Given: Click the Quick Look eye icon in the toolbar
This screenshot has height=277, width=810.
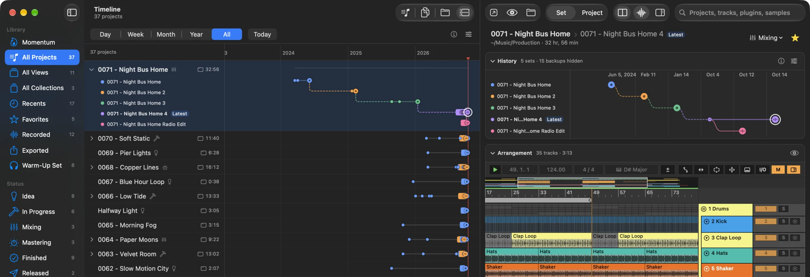Looking at the screenshot, I should pos(512,12).
